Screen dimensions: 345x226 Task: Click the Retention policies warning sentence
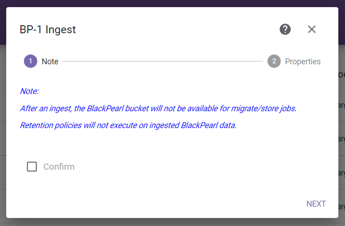coord(128,126)
